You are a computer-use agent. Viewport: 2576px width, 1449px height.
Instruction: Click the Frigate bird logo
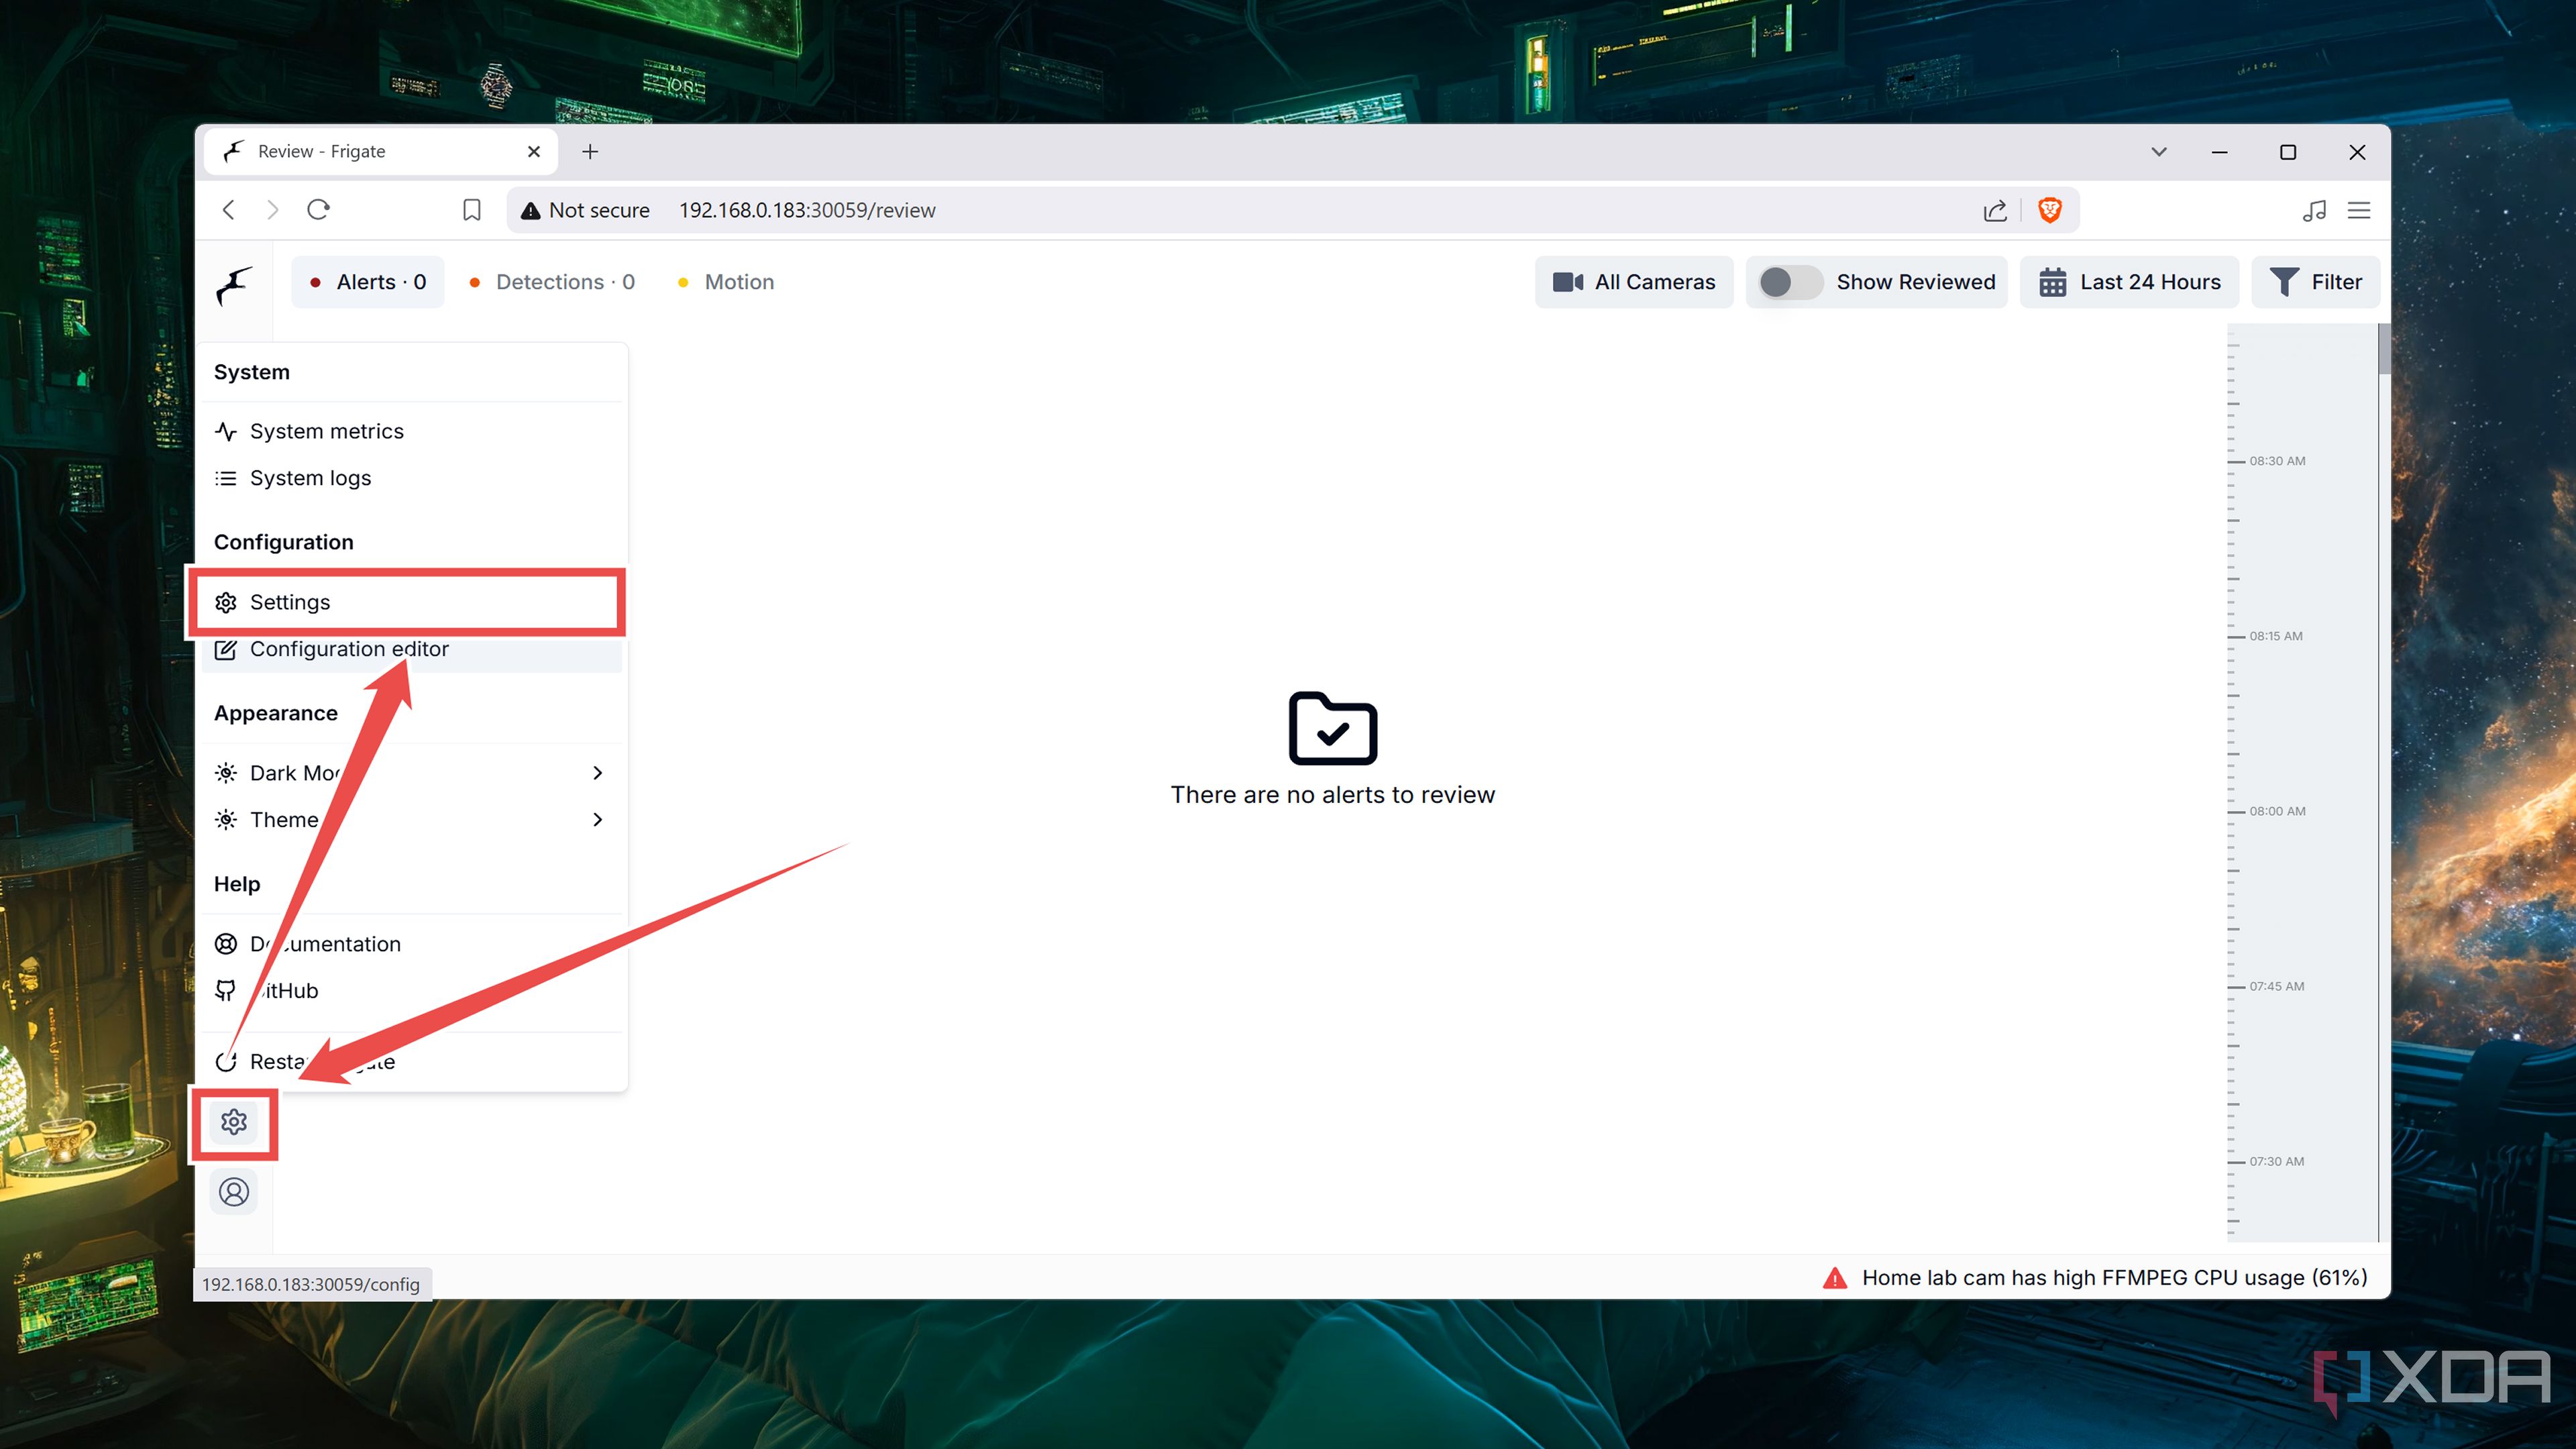pyautogui.click(x=233, y=287)
